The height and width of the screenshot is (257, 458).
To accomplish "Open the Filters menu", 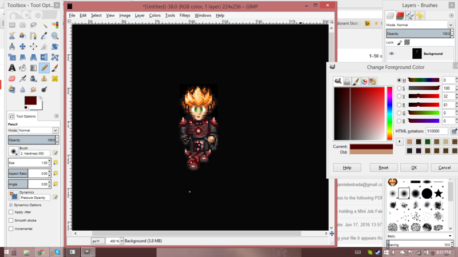I will (184, 15).
